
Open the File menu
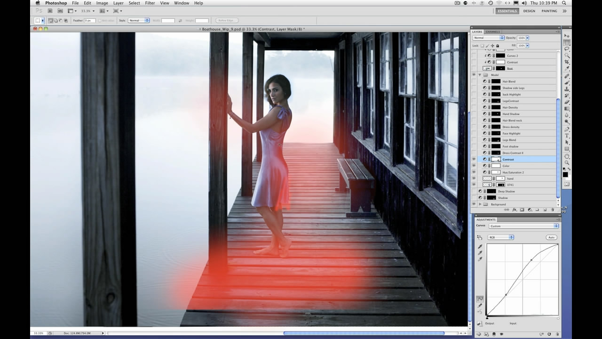click(x=75, y=3)
